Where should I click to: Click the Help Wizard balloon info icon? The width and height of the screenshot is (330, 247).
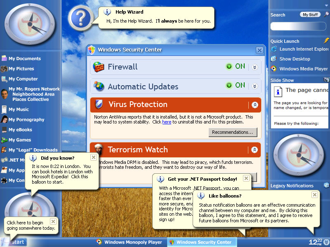click(107, 12)
